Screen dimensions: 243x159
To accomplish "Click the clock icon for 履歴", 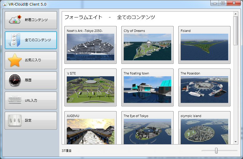I will click(x=15, y=80).
